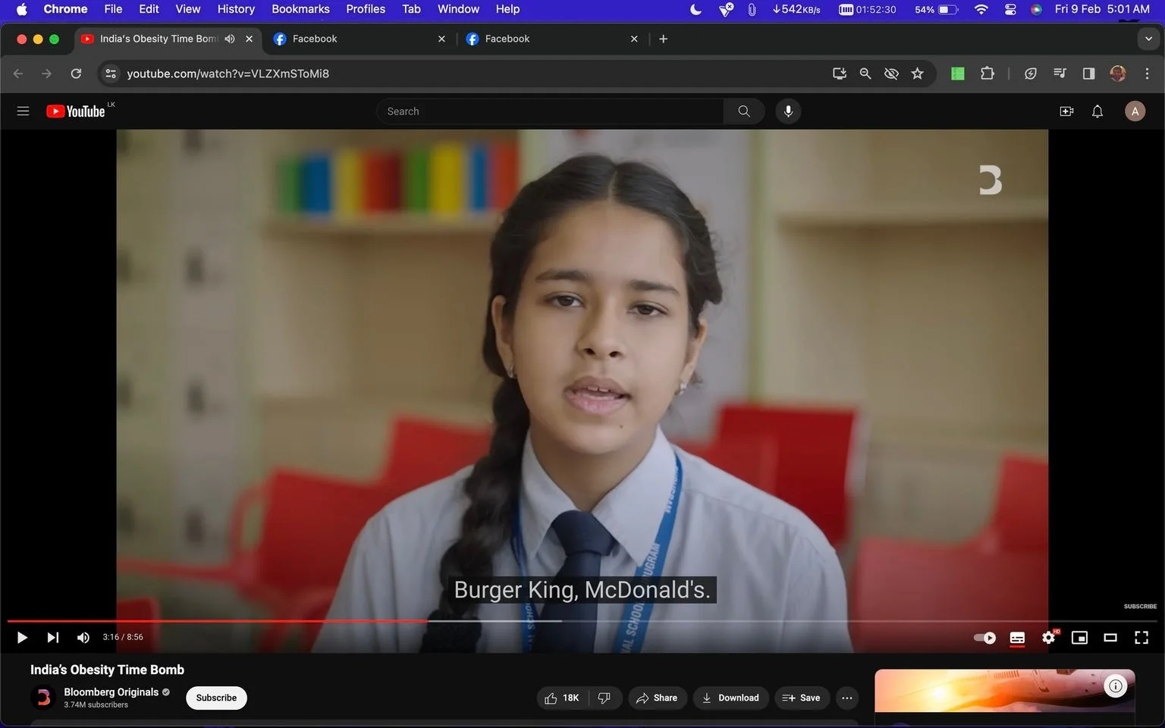Image resolution: width=1165 pixels, height=728 pixels.
Task: Click the search magnifier button
Action: (x=744, y=111)
